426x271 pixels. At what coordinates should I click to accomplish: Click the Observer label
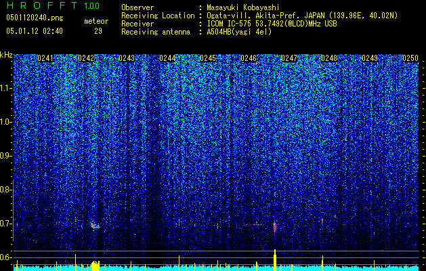[x=137, y=7]
